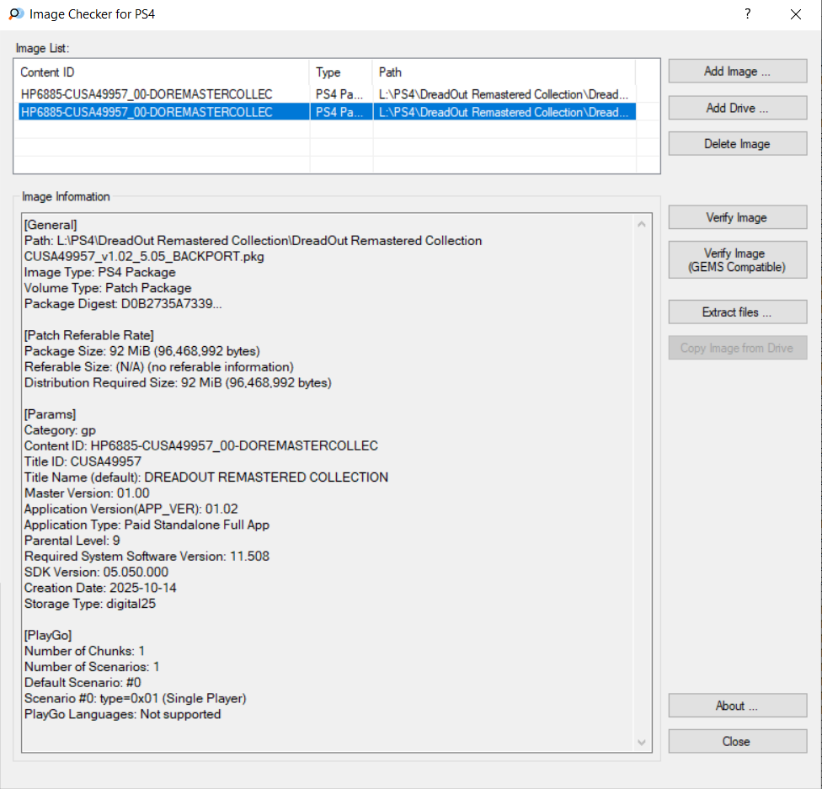Screen dimensions: 822x789
Task: Click the question mark help button
Action: tap(747, 14)
